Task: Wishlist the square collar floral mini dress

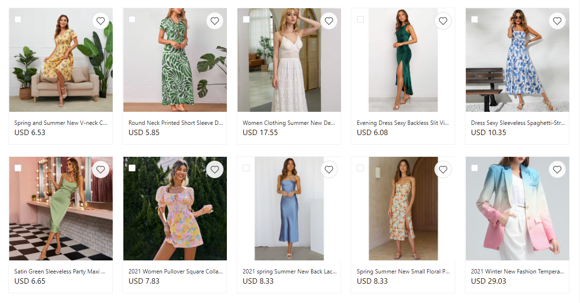Action: (215, 169)
